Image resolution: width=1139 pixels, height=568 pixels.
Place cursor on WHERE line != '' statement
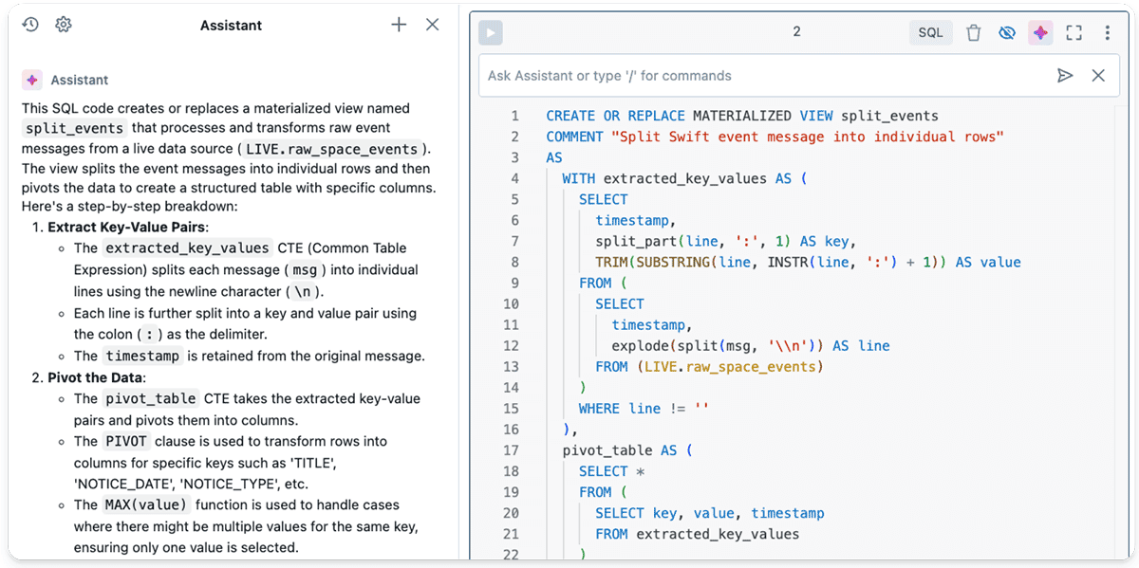(x=644, y=409)
